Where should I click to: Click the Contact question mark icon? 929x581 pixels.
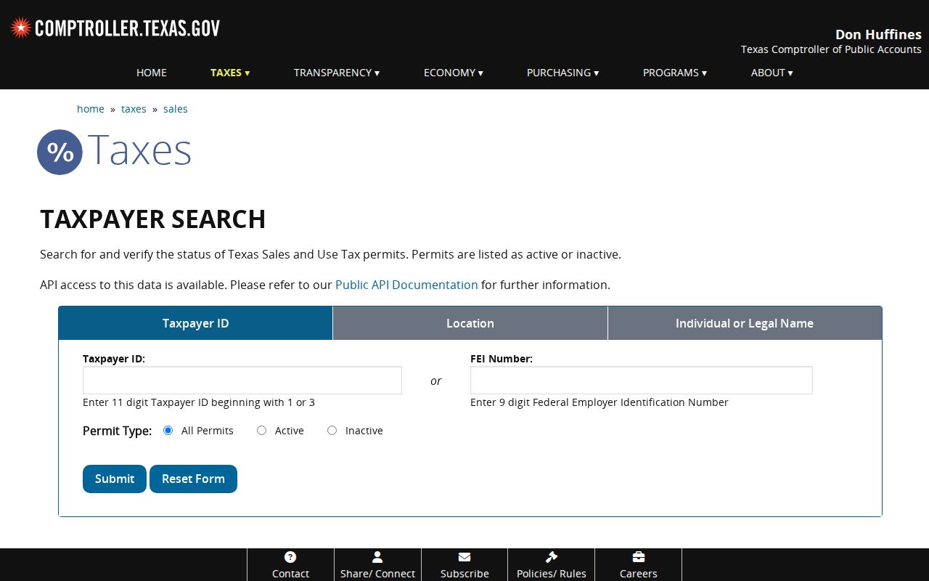click(x=290, y=557)
